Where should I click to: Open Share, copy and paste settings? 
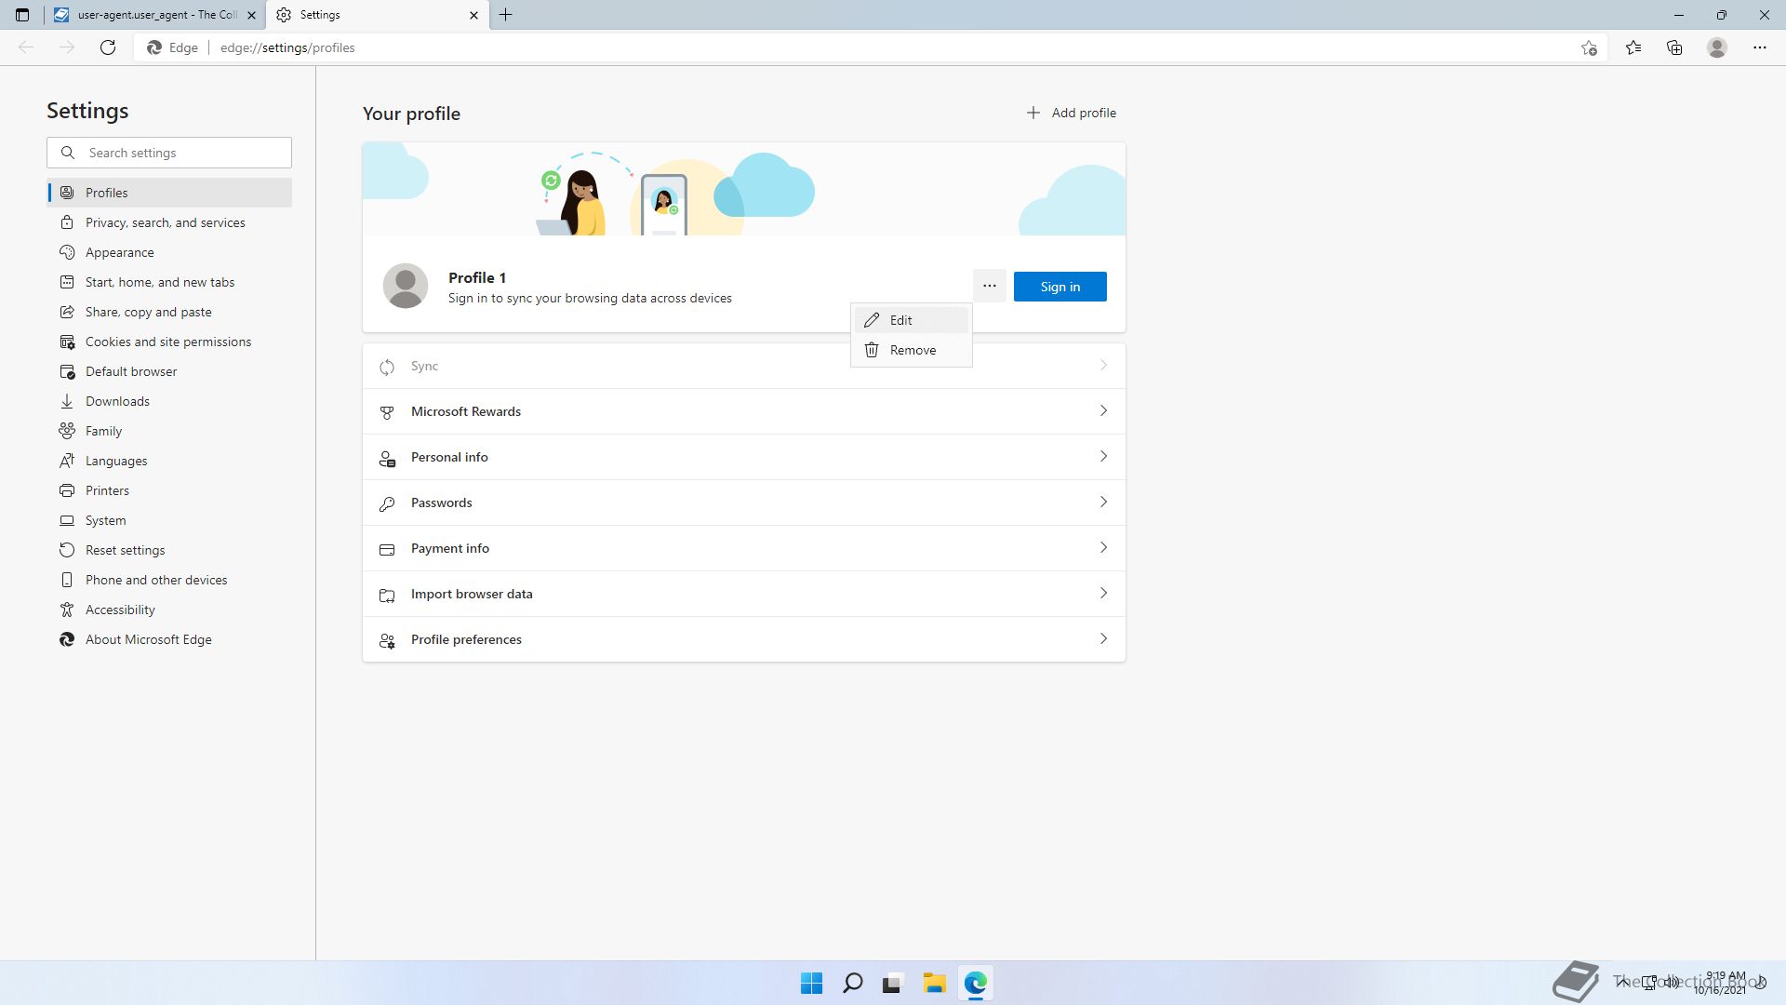169,312
